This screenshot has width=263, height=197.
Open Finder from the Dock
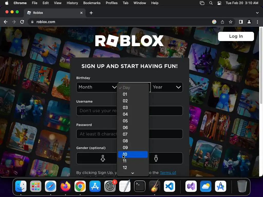click(x=21, y=186)
